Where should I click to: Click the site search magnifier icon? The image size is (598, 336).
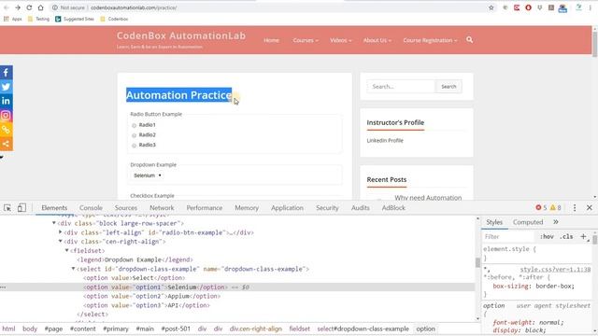469,39
